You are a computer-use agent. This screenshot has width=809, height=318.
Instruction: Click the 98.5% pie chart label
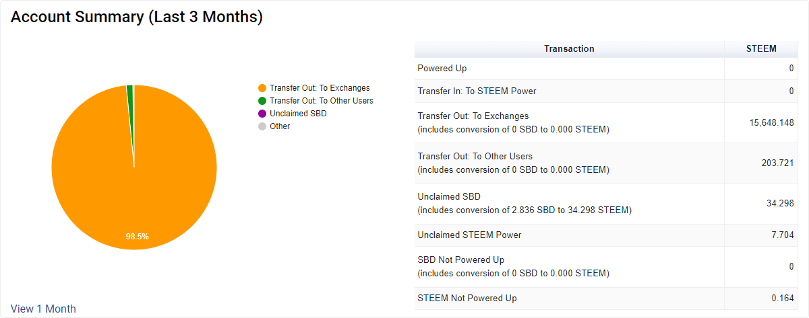tap(137, 237)
